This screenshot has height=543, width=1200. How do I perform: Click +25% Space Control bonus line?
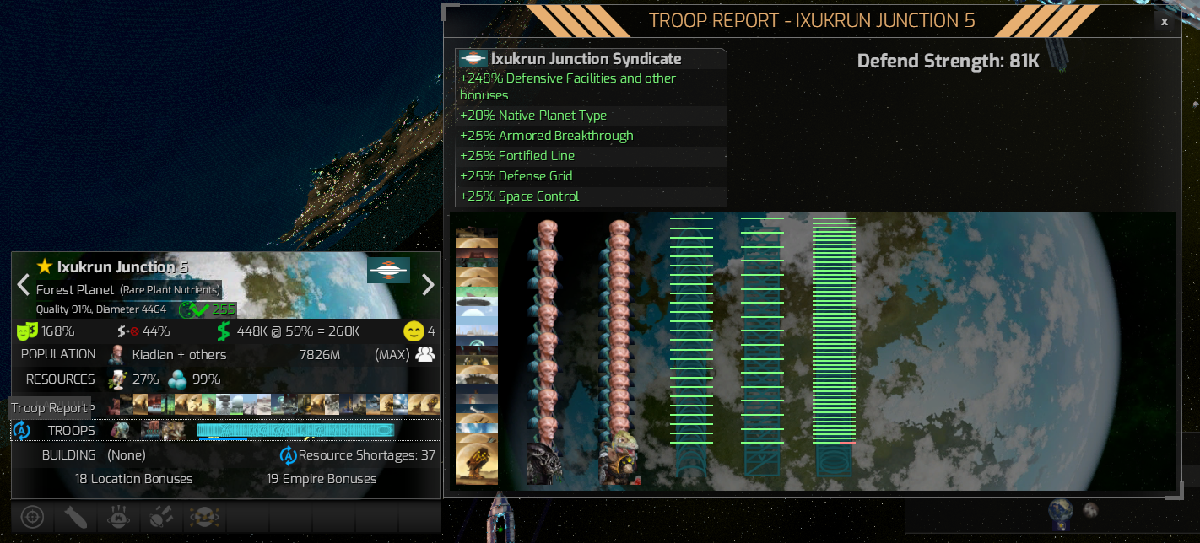[x=592, y=196]
